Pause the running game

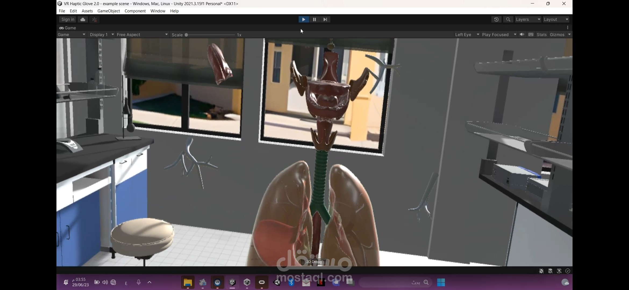point(314,19)
